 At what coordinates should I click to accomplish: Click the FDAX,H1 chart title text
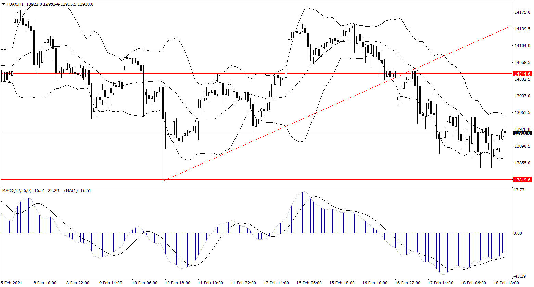click(15, 4)
